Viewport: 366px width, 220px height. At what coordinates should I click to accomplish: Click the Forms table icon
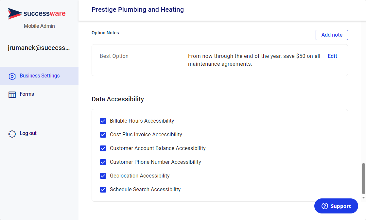tap(12, 94)
